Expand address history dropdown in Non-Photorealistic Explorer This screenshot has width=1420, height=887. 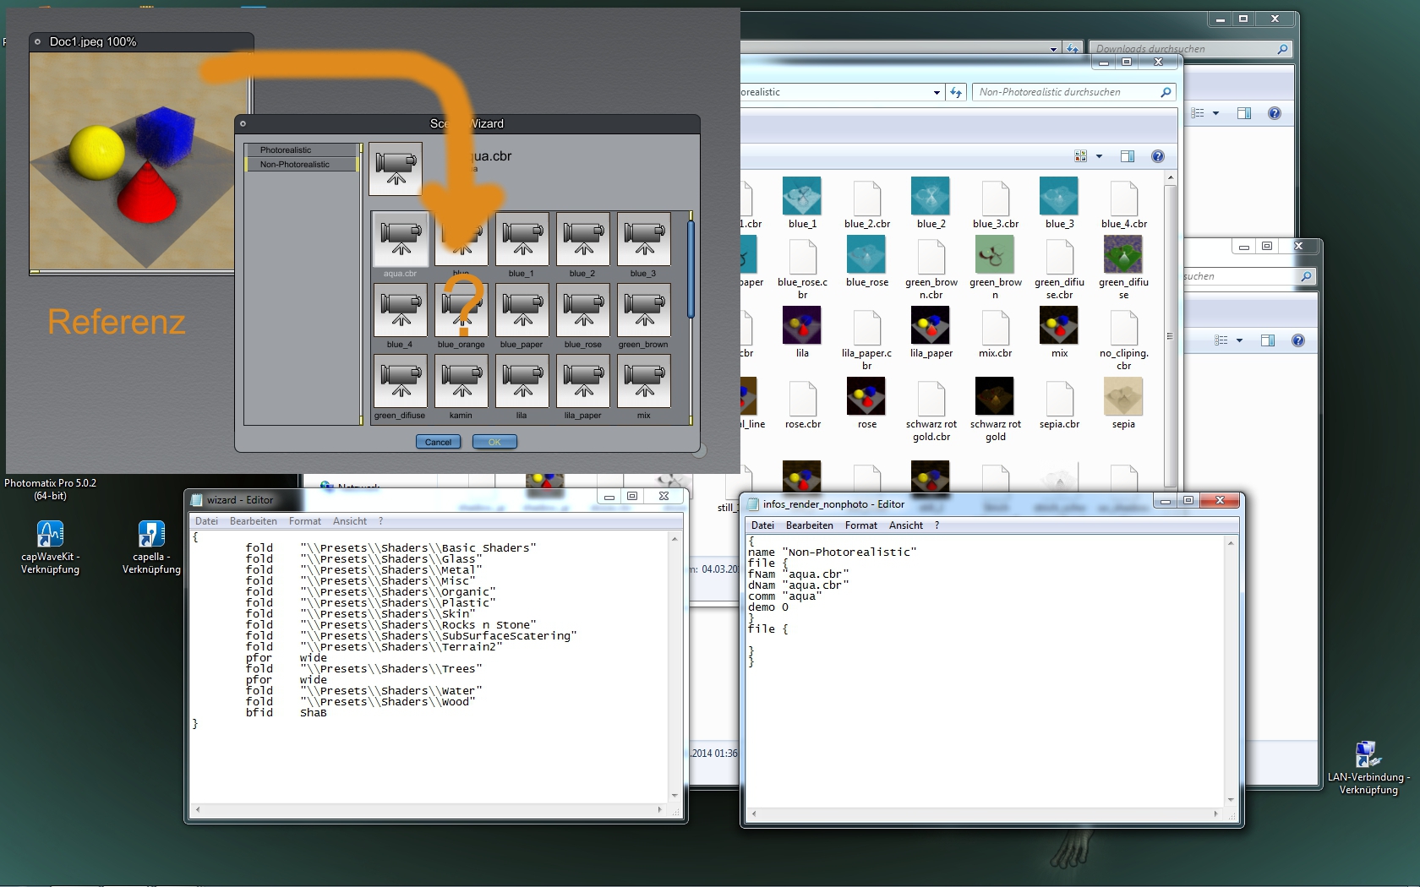937,92
